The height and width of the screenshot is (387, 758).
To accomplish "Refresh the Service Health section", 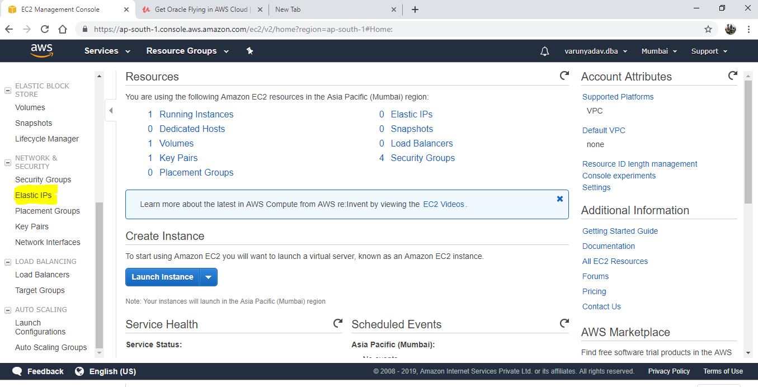I will click(338, 323).
